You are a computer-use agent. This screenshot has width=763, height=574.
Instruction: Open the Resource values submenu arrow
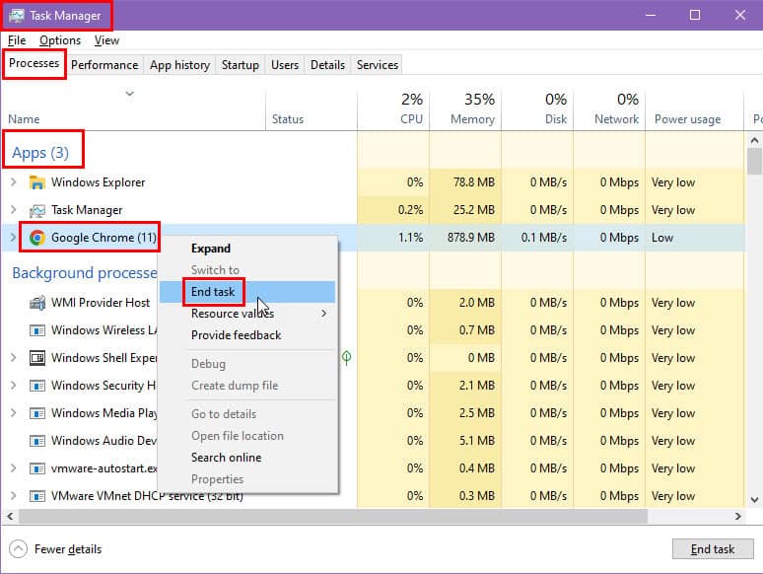pyautogui.click(x=324, y=314)
